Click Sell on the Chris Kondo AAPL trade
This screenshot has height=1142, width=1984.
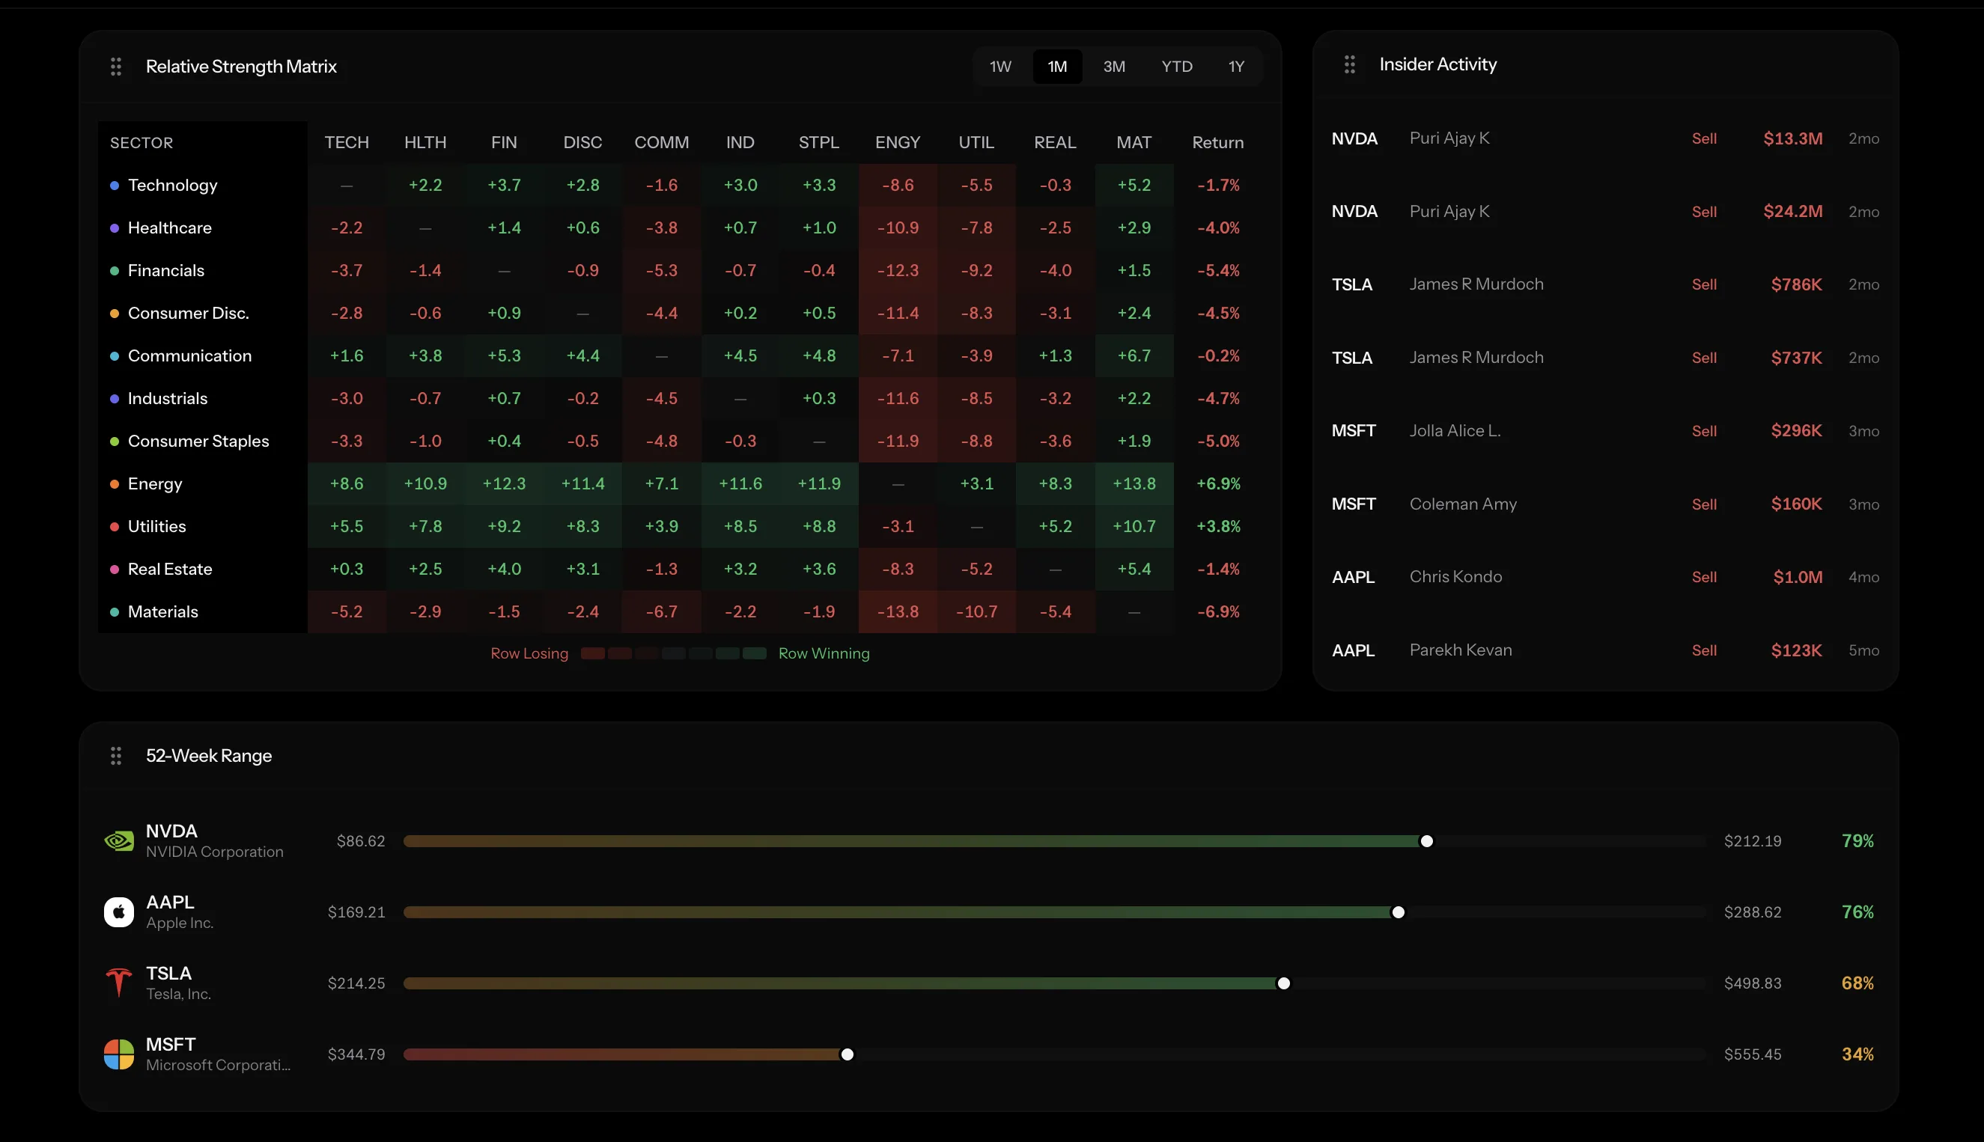pyautogui.click(x=1704, y=576)
